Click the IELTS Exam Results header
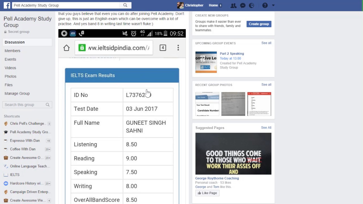Screen dimensions: 363x204 point(122,75)
